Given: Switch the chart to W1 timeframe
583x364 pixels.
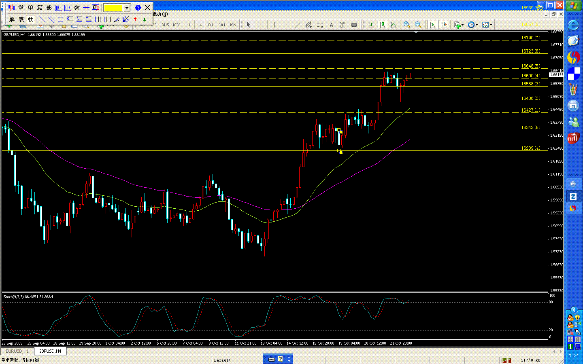Looking at the screenshot, I should coord(222,25).
